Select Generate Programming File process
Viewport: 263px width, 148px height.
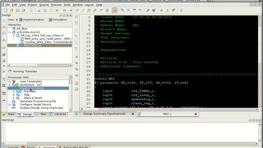pos(38,102)
